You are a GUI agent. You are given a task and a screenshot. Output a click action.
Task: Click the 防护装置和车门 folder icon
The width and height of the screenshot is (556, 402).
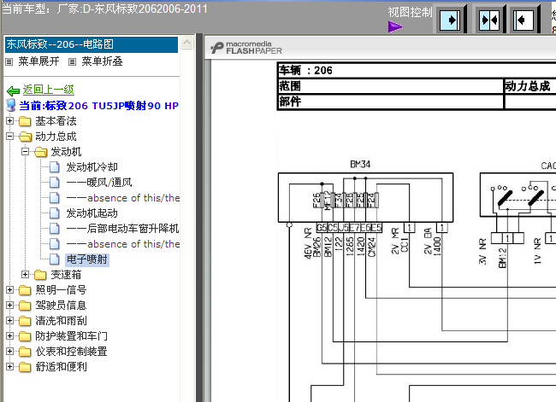point(25,336)
